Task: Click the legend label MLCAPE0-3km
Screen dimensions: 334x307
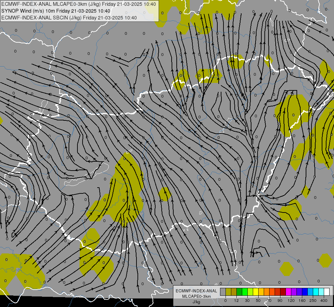Action: click(197, 296)
